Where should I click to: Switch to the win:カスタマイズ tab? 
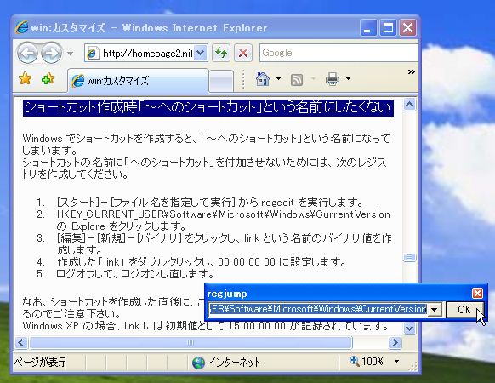pyautogui.click(x=139, y=81)
